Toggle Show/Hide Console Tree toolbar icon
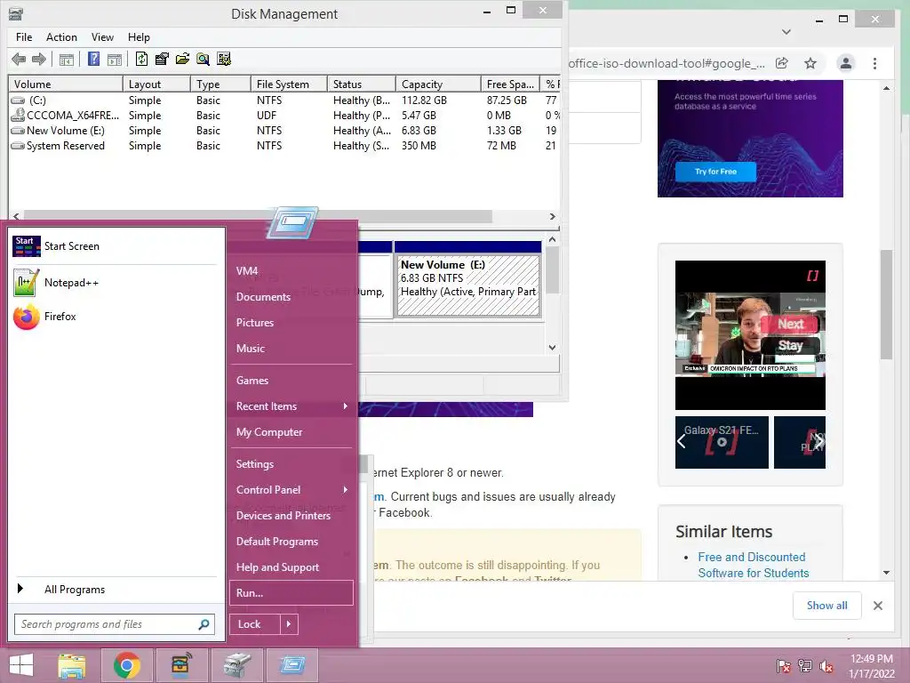Screen dimensions: 910x683 (x=67, y=59)
